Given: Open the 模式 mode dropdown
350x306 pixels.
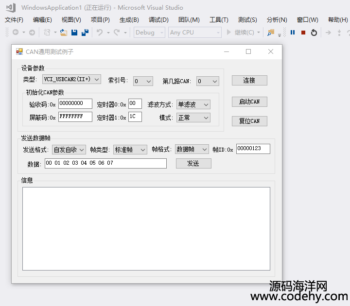Looking at the screenshot, I should [x=193, y=118].
